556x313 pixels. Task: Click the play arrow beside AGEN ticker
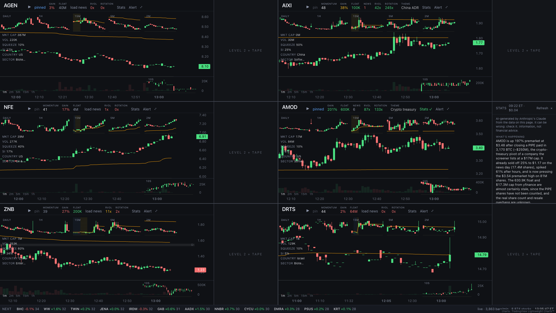29,7
